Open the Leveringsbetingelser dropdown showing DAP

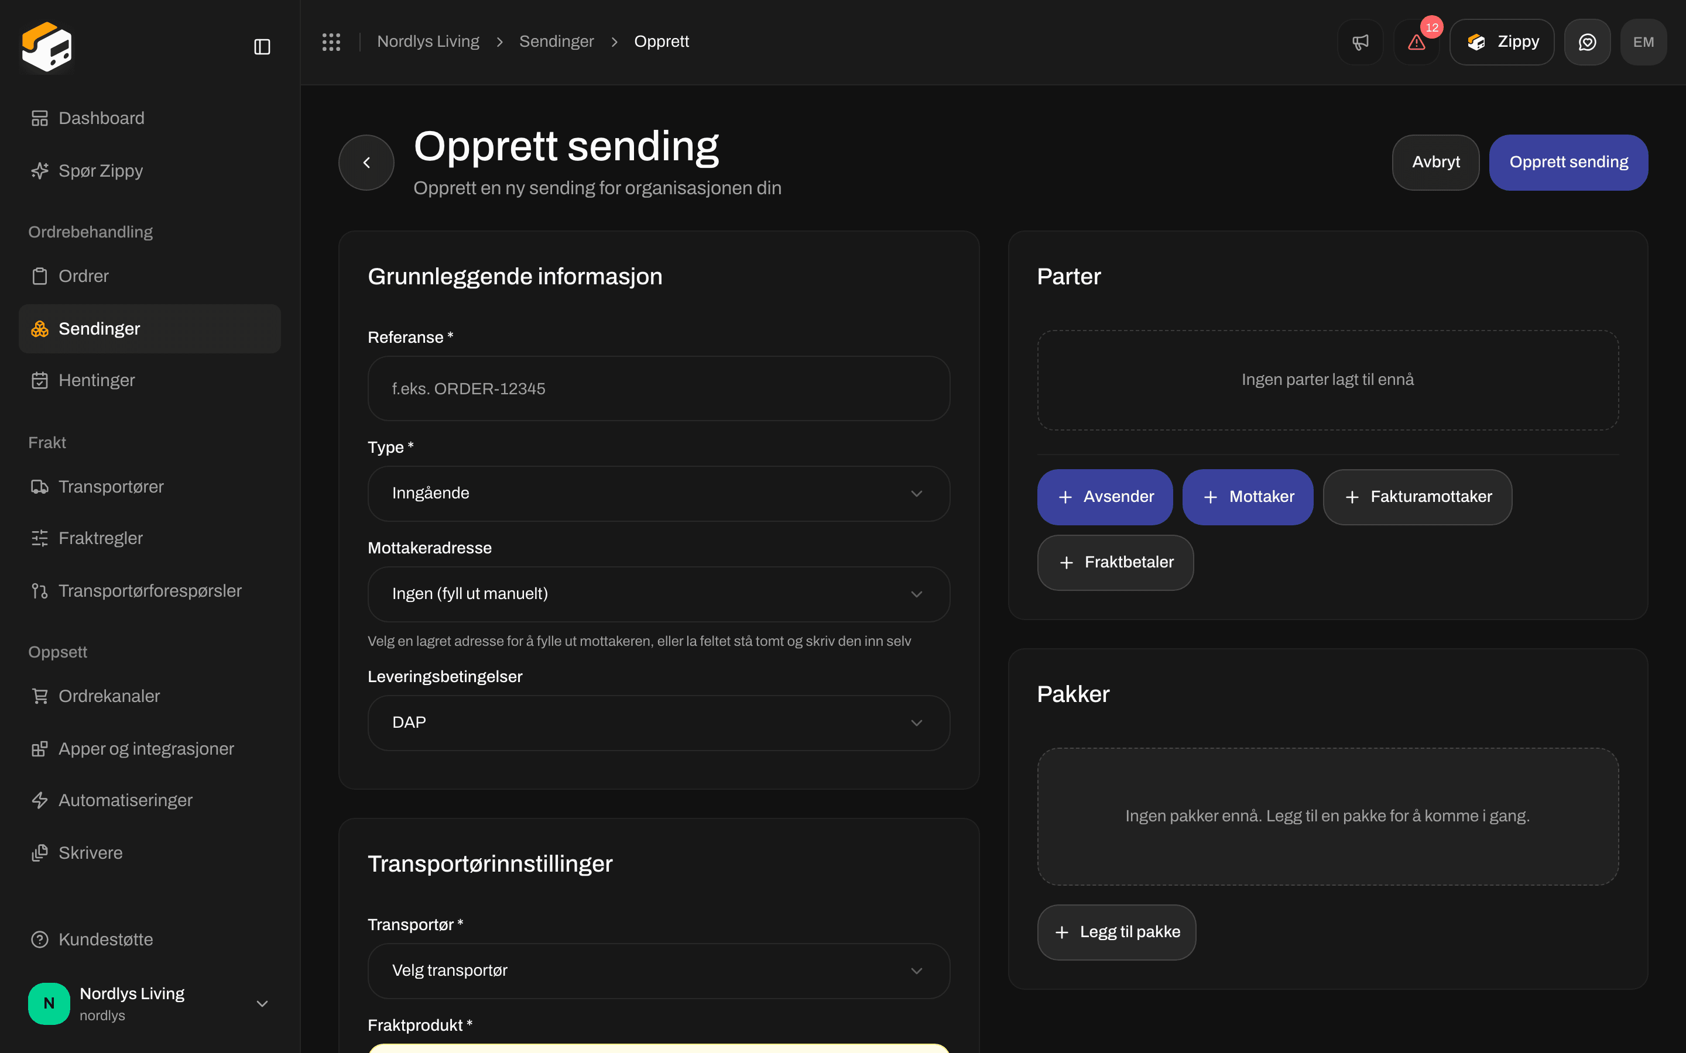point(659,723)
